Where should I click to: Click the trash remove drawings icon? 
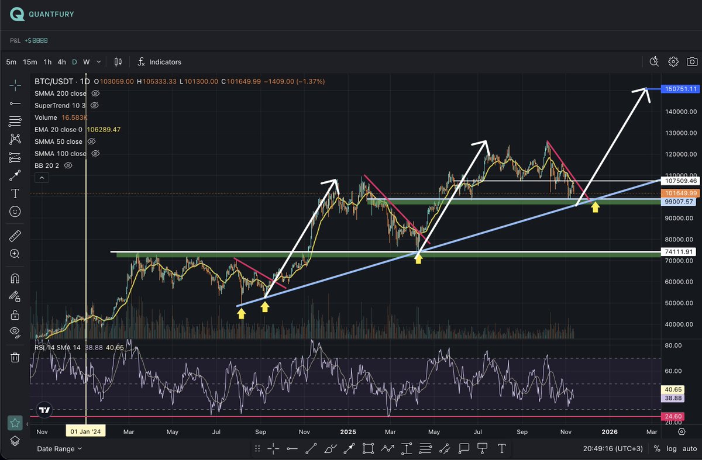(x=15, y=357)
